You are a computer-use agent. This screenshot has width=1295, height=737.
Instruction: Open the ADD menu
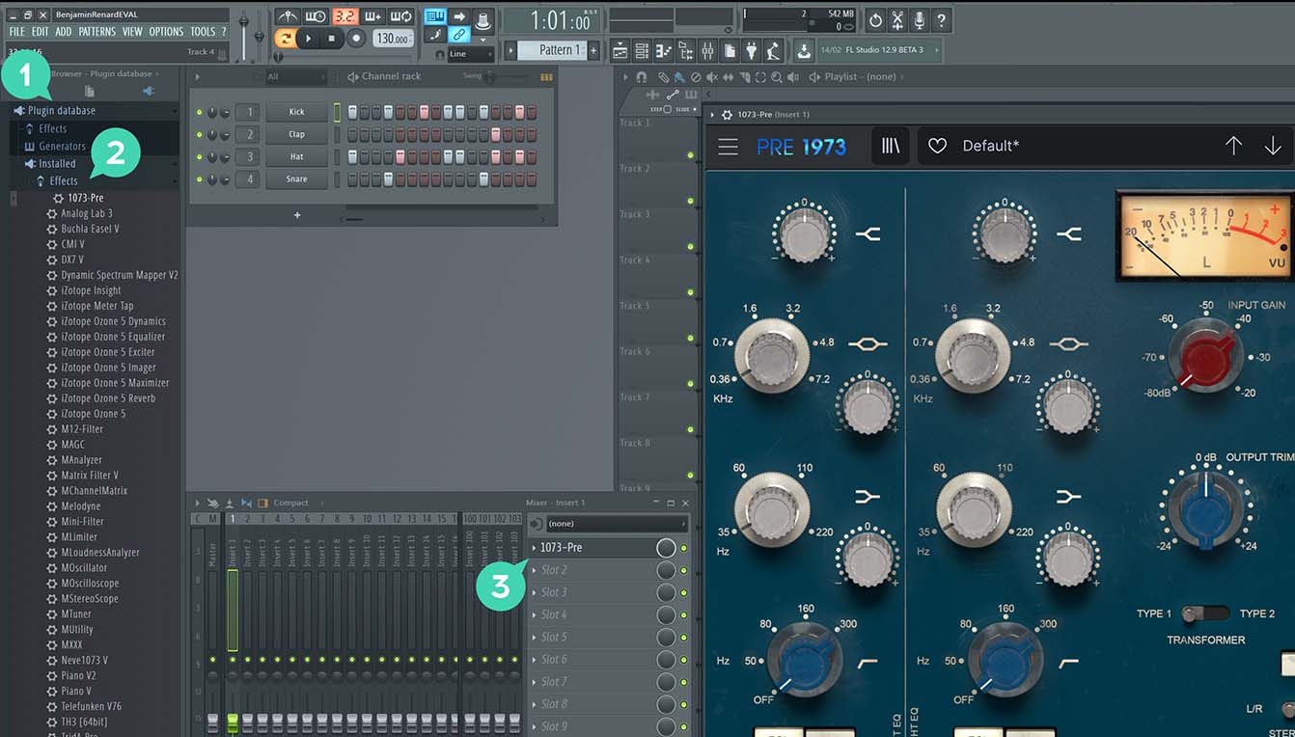[x=63, y=32]
